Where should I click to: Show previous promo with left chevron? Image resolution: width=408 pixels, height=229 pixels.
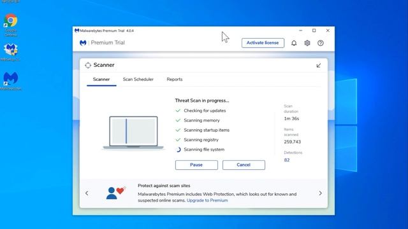tap(87, 193)
